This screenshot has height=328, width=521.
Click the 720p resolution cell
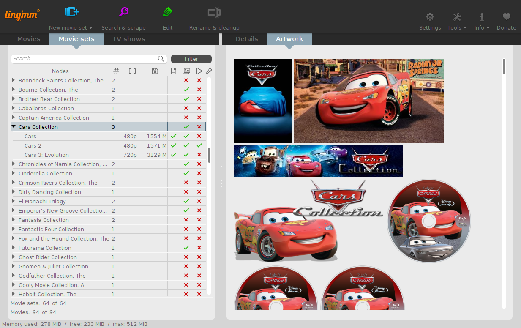click(x=132, y=155)
